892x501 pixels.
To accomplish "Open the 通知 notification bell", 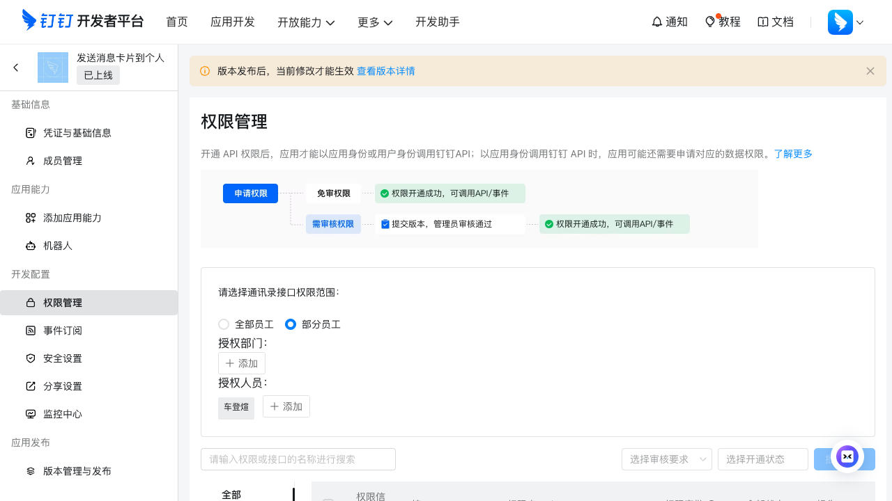I will [x=669, y=22].
